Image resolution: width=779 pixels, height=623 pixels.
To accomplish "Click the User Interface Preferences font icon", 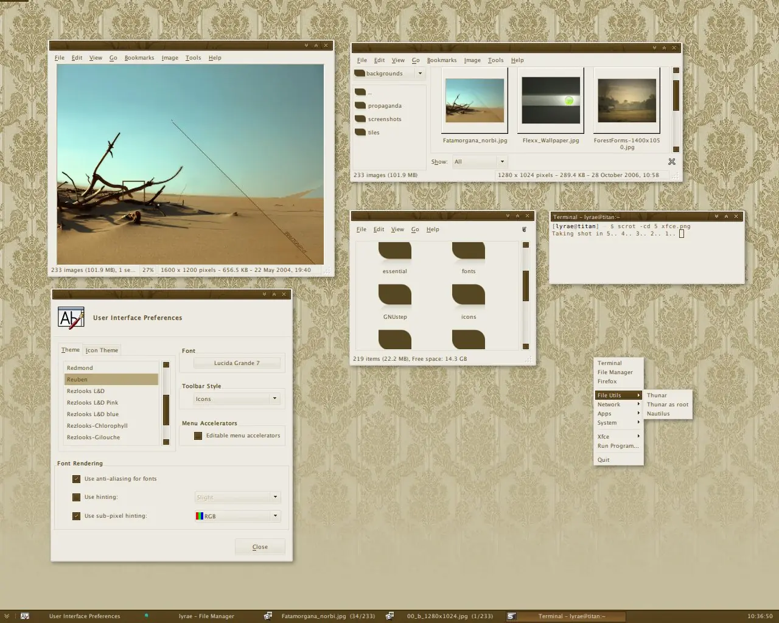I will tap(71, 318).
